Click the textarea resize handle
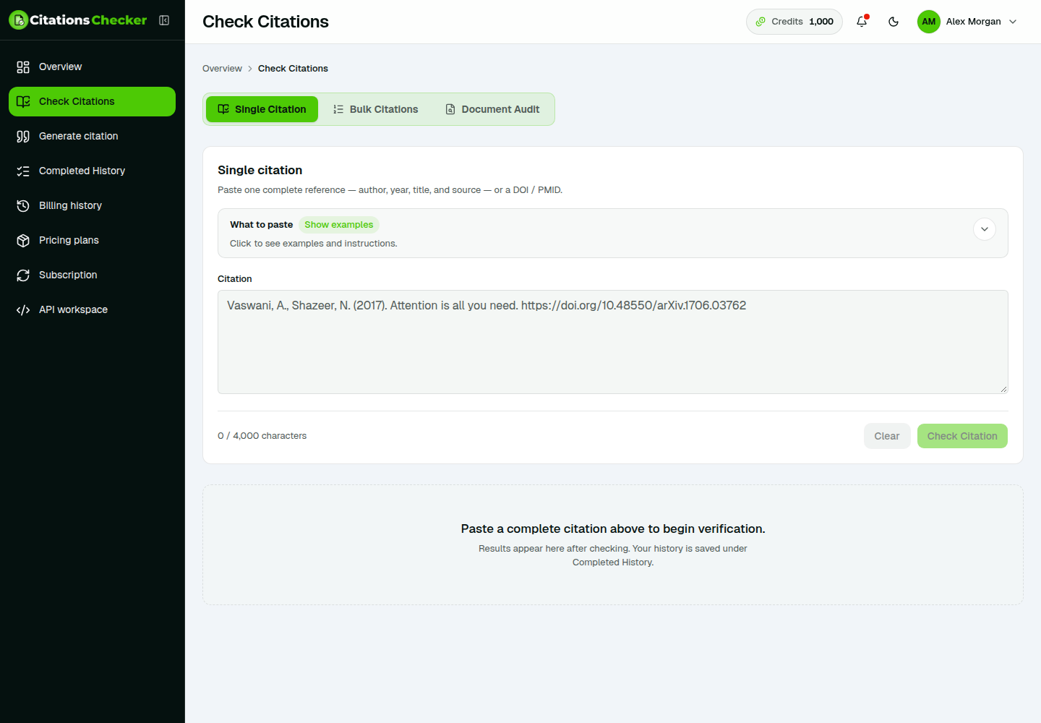Image resolution: width=1041 pixels, height=723 pixels. pos(1003,389)
